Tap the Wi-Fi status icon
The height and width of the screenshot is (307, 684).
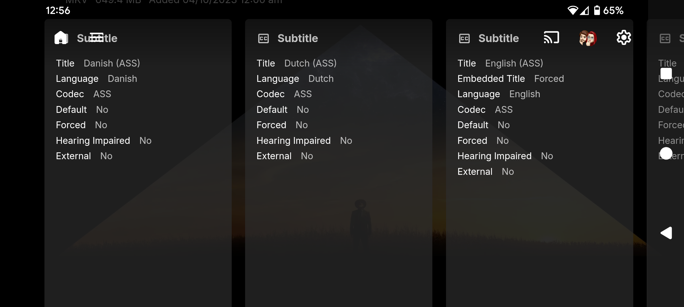click(x=572, y=11)
